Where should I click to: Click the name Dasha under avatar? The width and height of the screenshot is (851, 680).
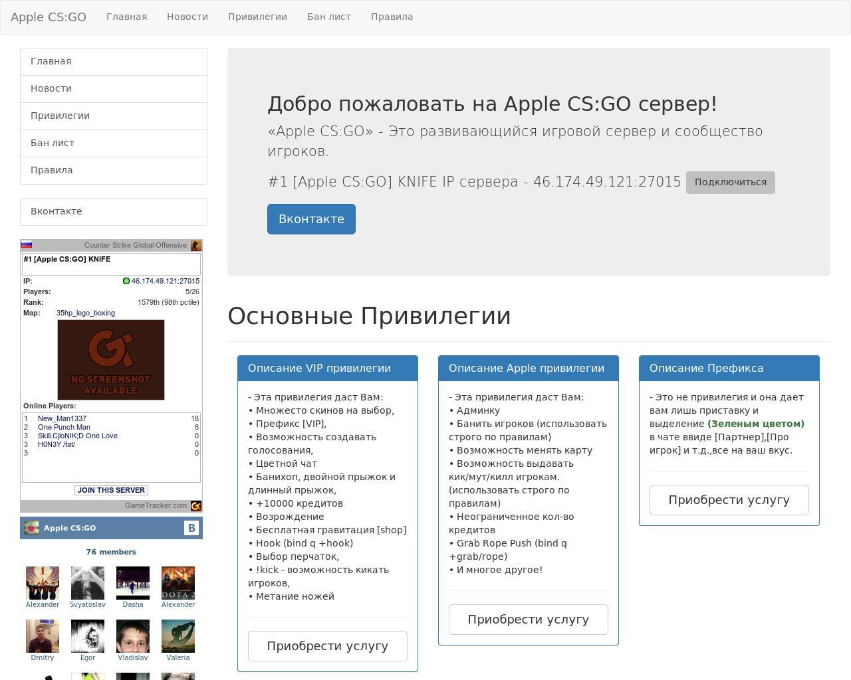133,604
